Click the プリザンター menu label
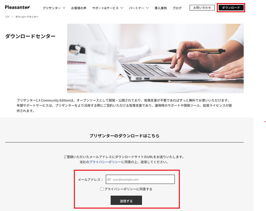266x211 pixels. (52, 8)
